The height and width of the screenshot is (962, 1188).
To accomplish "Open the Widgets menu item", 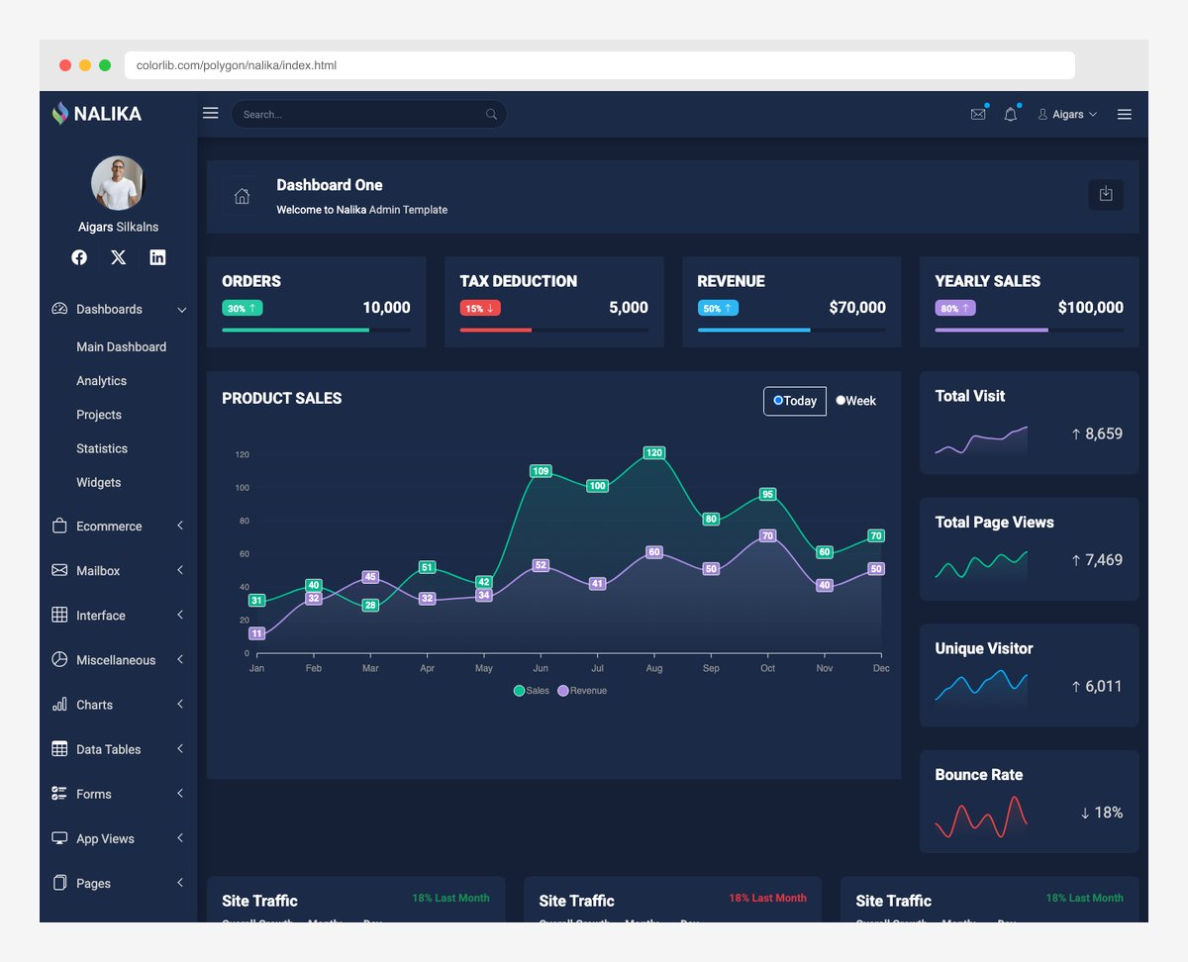I will tap(98, 482).
